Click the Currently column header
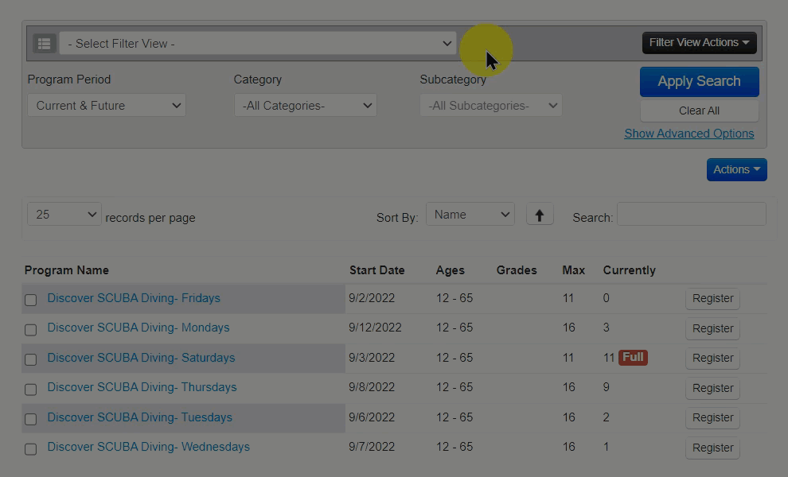Image resolution: width=788 pixels, height=477 pixels. (629, 270)
